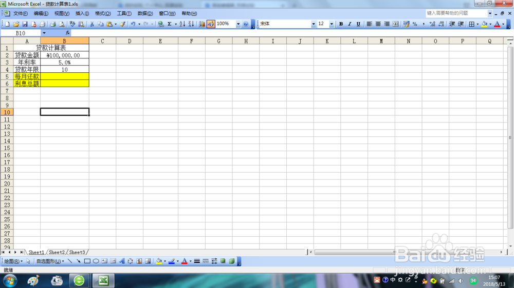The width and height of the screenshot is (514, 288).
Task: Expand the font color dropdown arrow
Action: [503, 24]
